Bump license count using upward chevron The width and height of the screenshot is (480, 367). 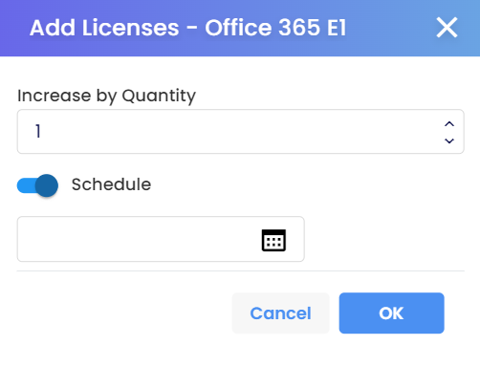tap(449, 124)
